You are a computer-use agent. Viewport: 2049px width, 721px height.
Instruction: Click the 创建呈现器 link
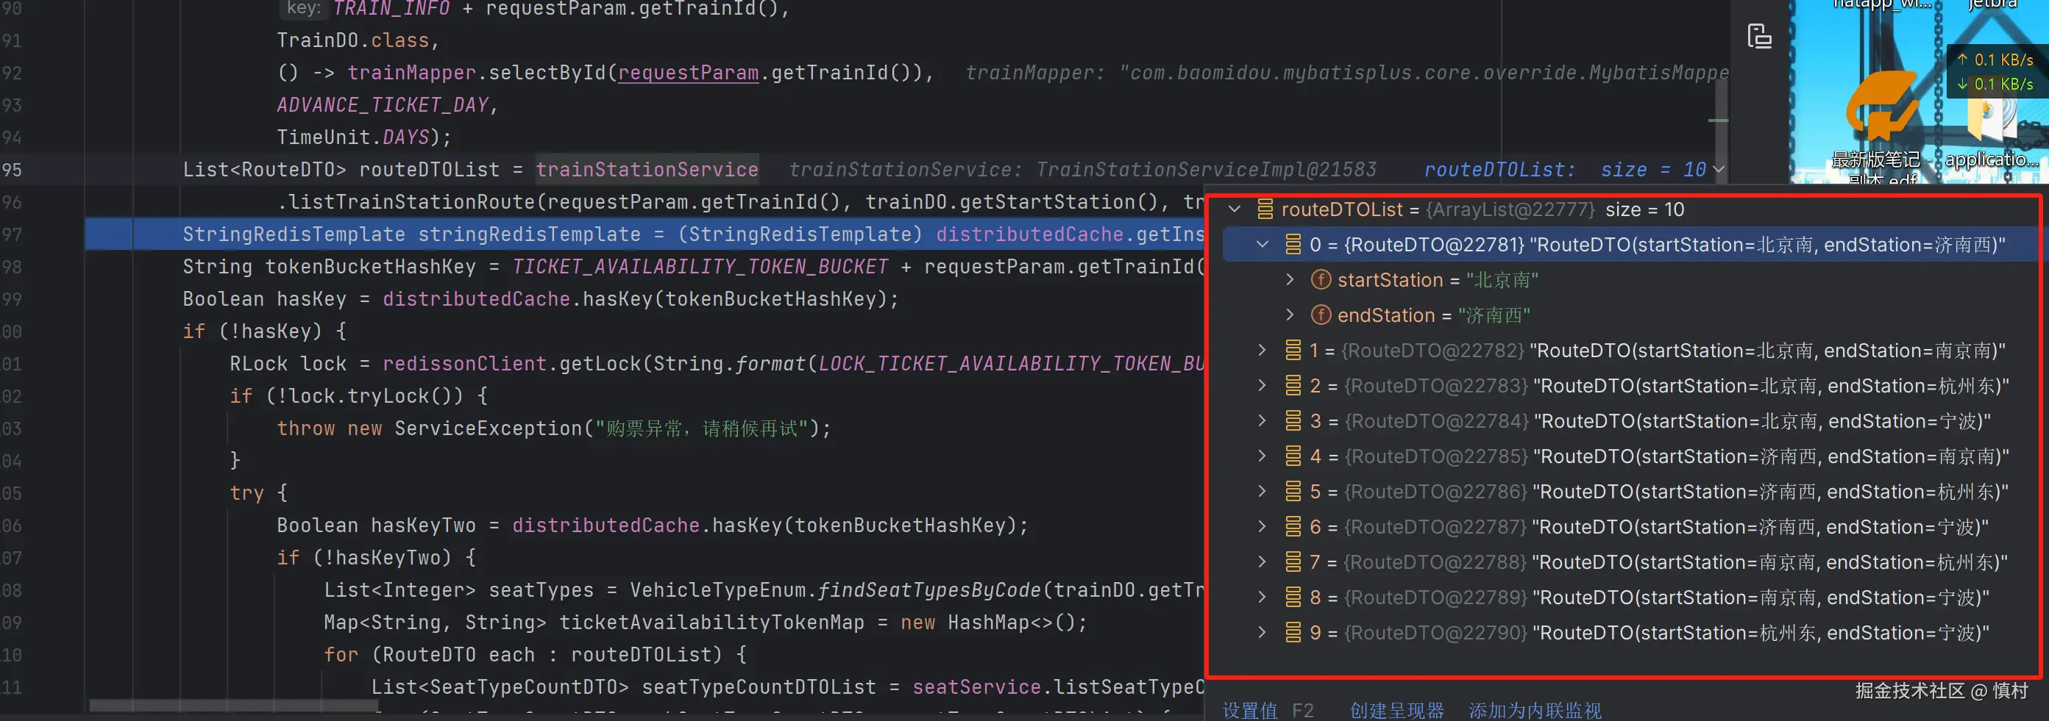pyautogui.click(x=1396, y=710)
